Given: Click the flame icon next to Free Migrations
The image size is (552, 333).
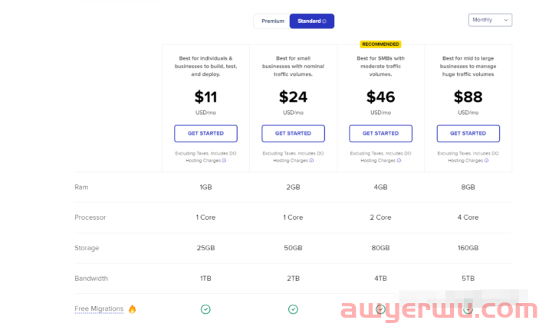Looking at the screenshot, I should tap(133, 309).
